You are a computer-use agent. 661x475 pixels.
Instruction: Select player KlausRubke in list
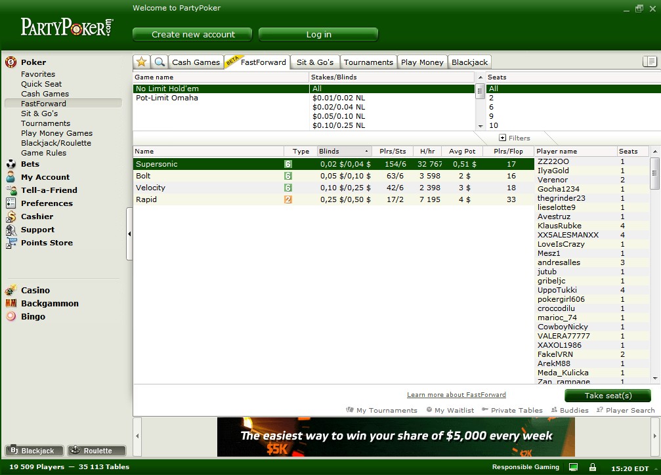(x=592, y=226)
